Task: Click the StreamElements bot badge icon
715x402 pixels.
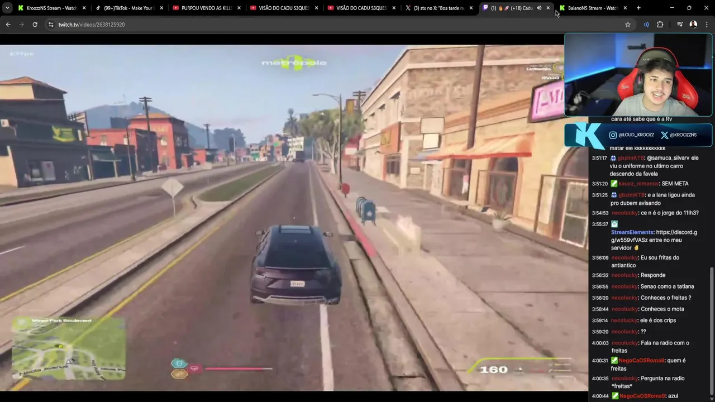Action: pyautogui.click(x=614, y=224)
